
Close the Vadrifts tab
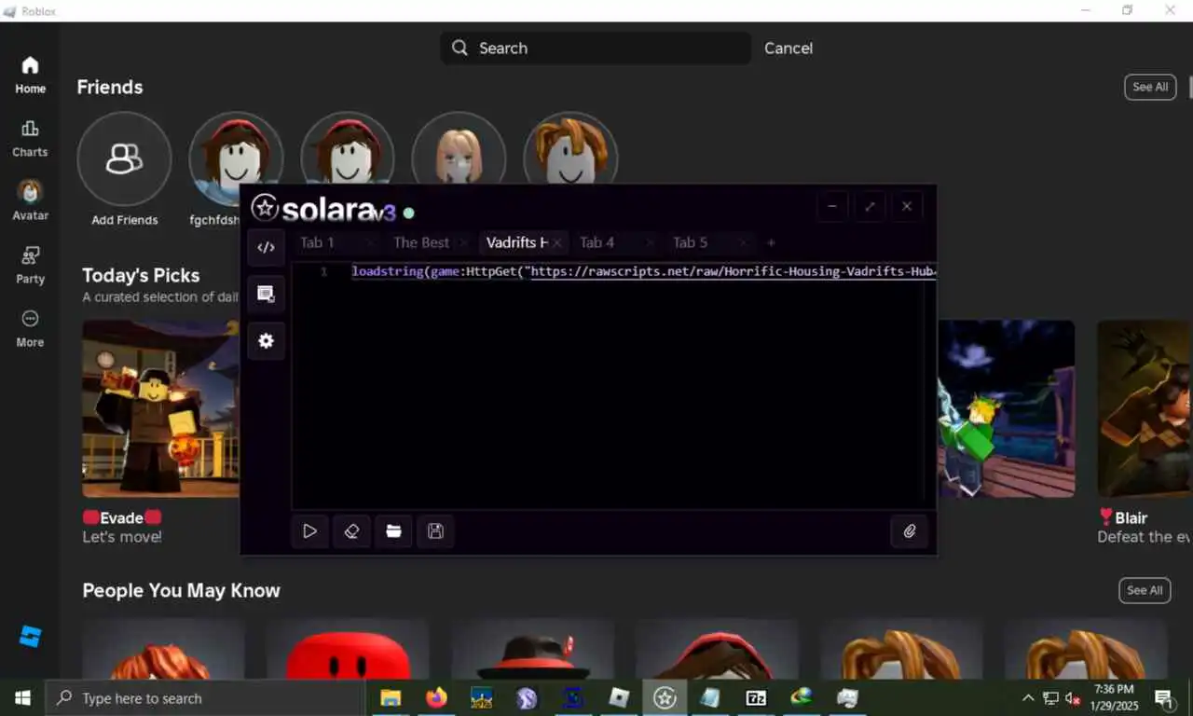[557, 242]
